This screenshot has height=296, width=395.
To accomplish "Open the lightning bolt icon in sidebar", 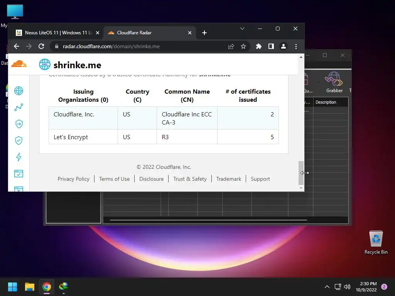I will click(x=19, y=157).
